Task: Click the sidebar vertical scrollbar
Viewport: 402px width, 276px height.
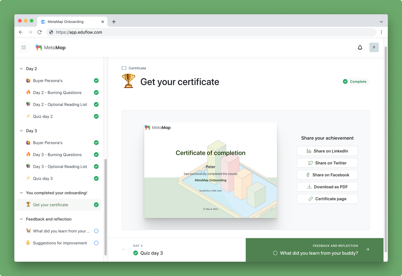Action: pos(106,207)
